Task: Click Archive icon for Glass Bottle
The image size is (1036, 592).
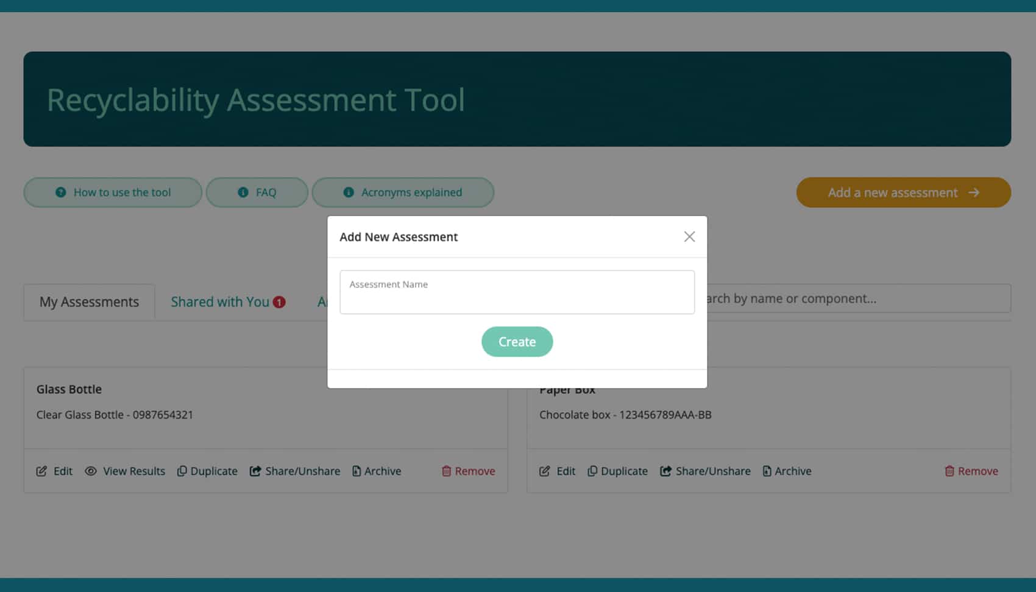Action: click(x=356, y=471)
